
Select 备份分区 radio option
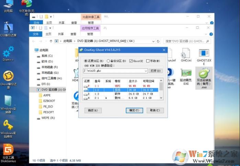[x=116, y=61]
